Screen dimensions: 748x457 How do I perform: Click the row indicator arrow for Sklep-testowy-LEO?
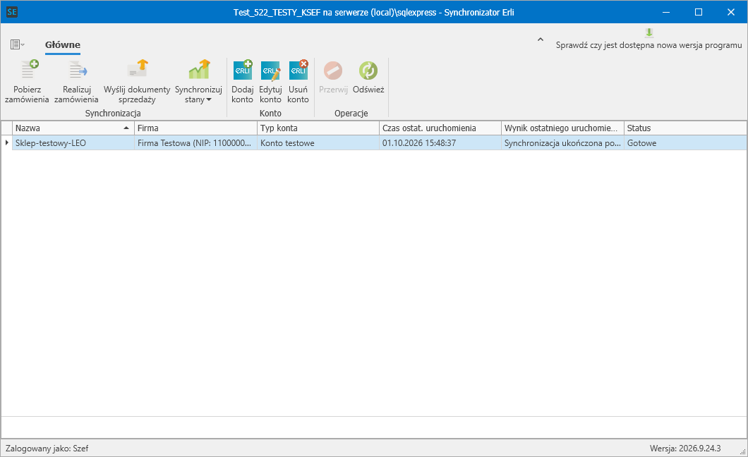click(6, 143)
